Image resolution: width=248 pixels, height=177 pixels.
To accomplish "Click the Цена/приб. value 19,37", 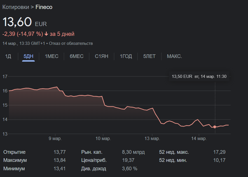I will pyautogui.click(x=128, y=160).
